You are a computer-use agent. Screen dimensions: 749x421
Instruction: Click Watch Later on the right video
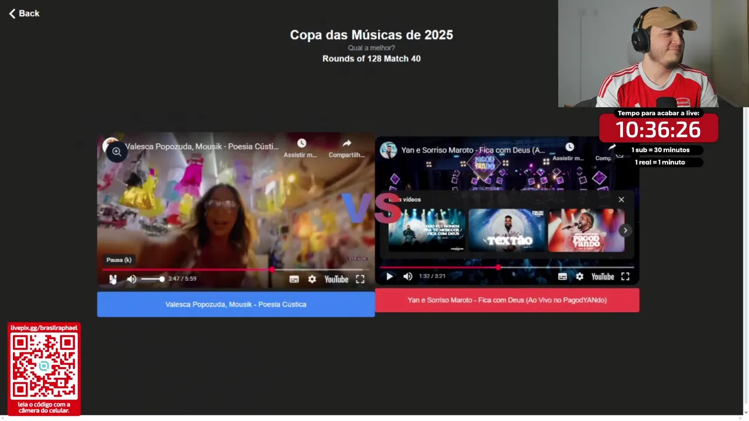click(569, 151)
